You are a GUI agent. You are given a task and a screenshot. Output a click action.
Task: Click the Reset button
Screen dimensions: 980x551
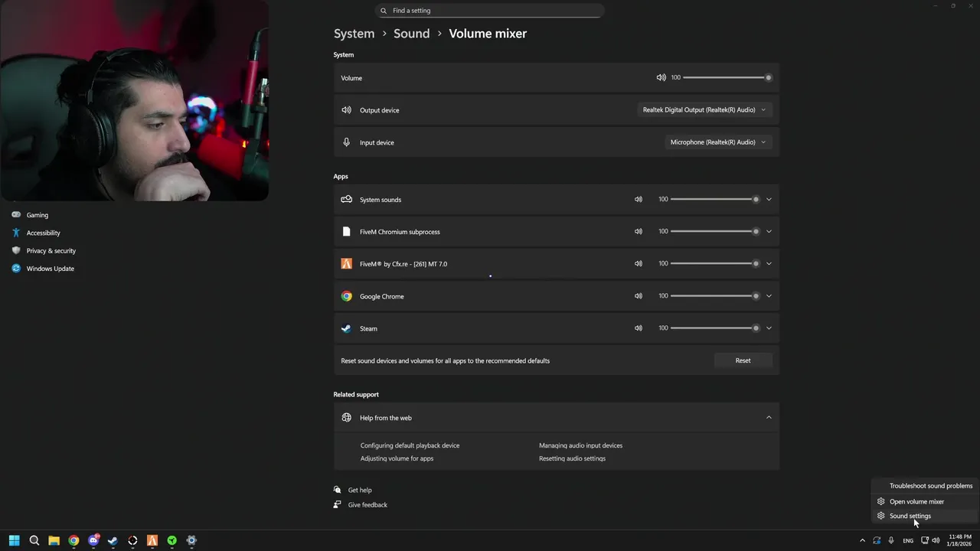(743, 360)
